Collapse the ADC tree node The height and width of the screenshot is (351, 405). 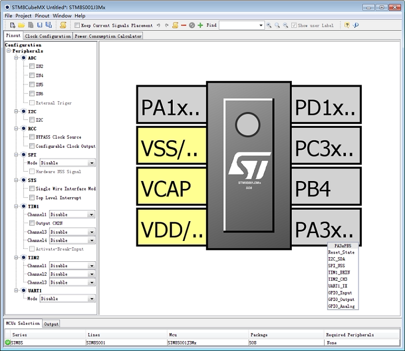tap(16, 58)
